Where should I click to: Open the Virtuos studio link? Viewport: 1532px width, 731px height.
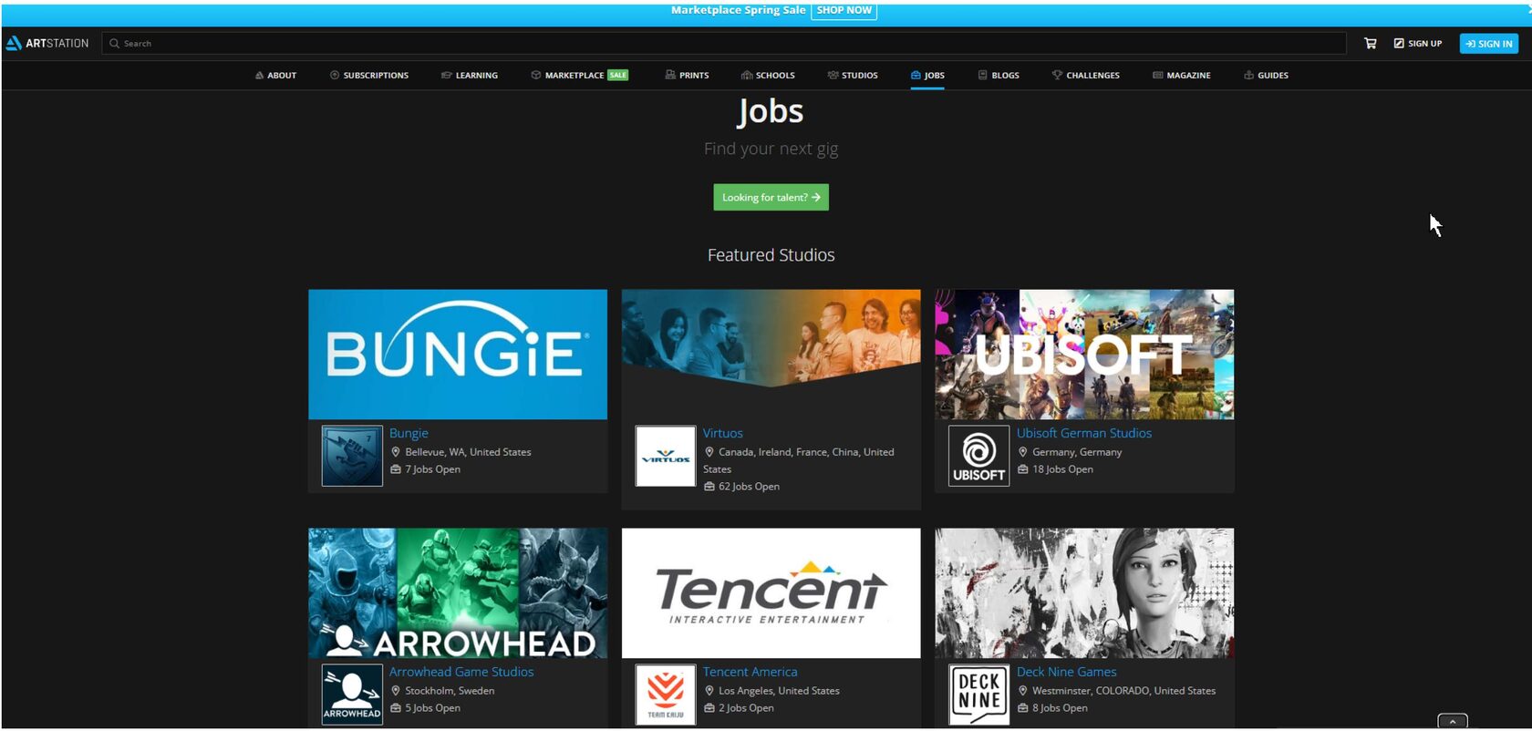[x=722, y=433]
